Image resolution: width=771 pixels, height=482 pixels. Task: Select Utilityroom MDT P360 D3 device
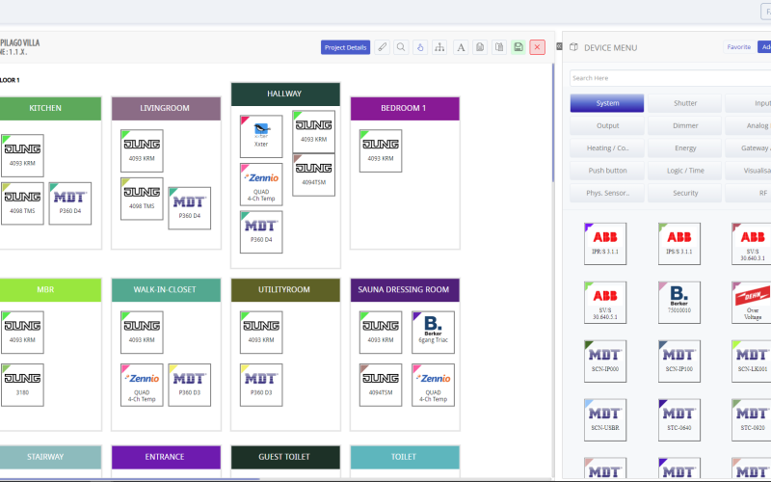click(261, 385)
